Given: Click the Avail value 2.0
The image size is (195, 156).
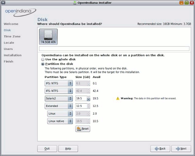Looking at the screenshot, I should pos(95,113).
